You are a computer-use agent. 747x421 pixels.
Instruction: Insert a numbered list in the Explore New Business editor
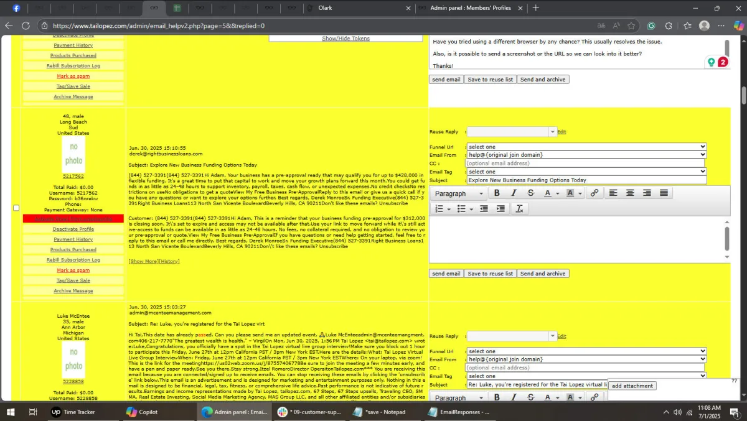[x=439, y=209]
